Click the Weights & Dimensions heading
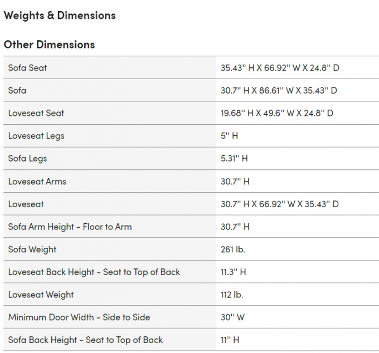This screenshot has height=353, width=379. [60, 16]
